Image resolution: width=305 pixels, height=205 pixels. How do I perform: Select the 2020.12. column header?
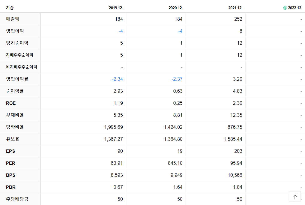pyautogui.click(x=175, y=8)
